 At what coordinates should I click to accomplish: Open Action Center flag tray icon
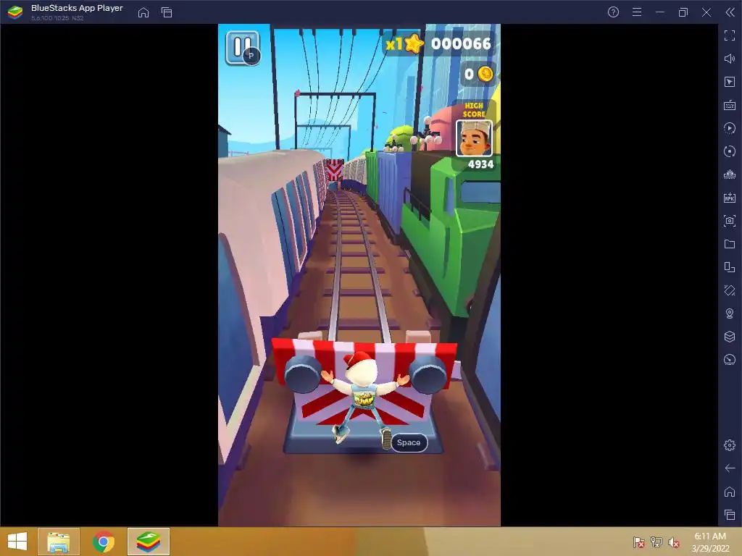[x=639, y=542]
